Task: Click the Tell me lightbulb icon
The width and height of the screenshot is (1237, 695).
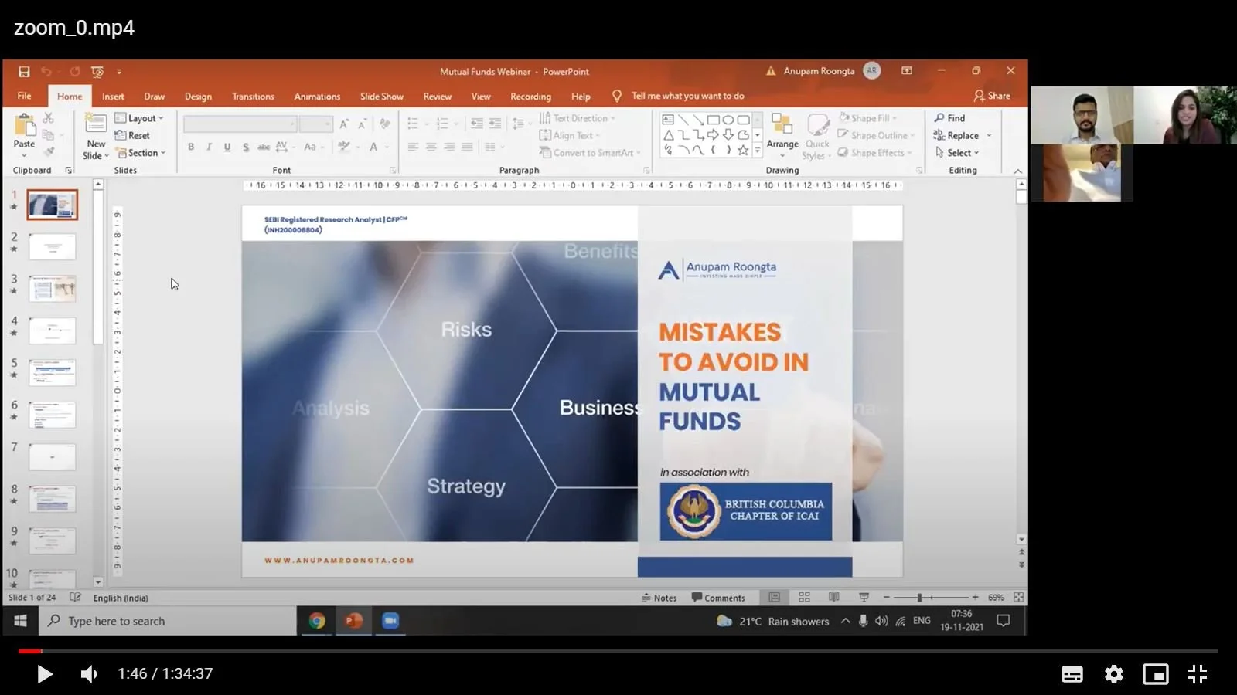Action: point(617,96)
